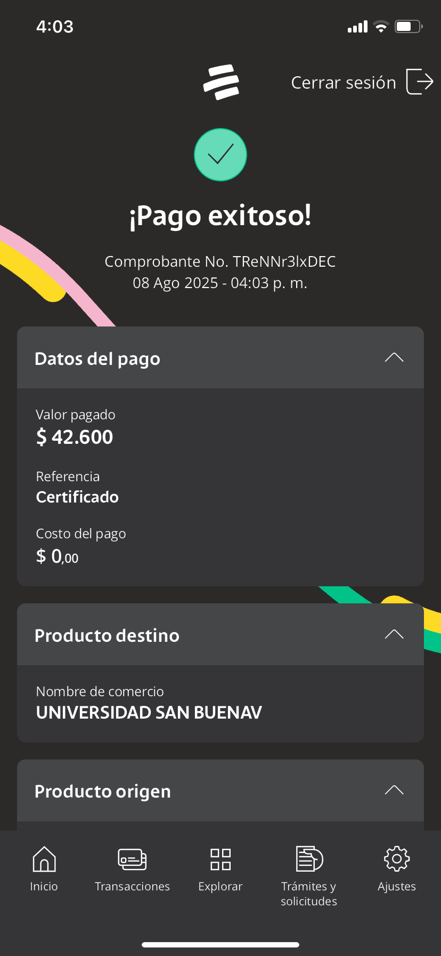Viewport: 441px width, 956px height.
Task: Open the Explorar grid icon
Action: 220,859
